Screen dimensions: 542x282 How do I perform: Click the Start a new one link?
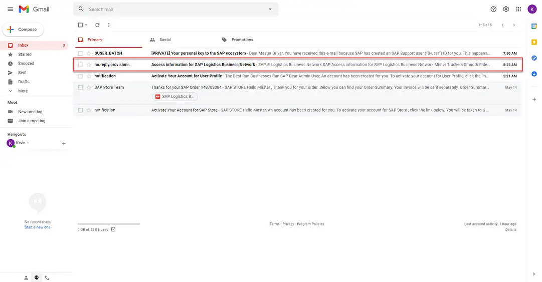click(x=37, y=227)
